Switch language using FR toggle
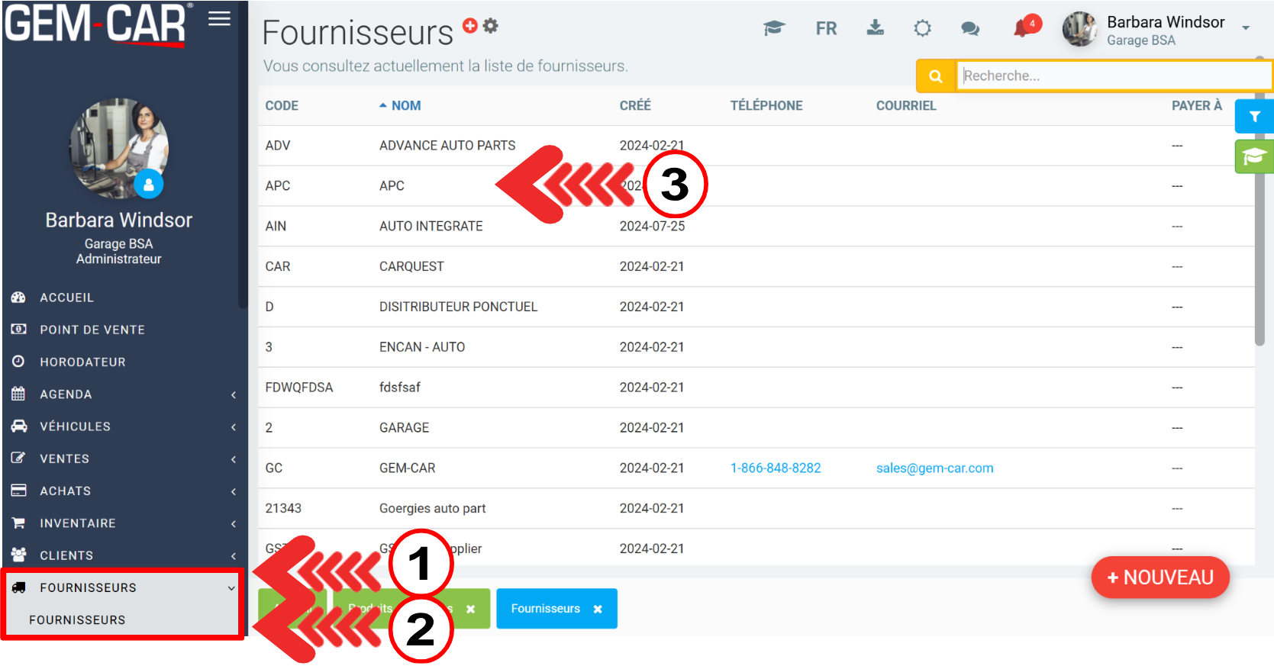Viewport: 1274px width, 666px height. point(826,29)
